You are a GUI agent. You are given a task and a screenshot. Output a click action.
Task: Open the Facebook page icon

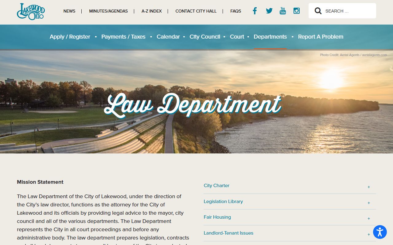click(x=255, y=11)
